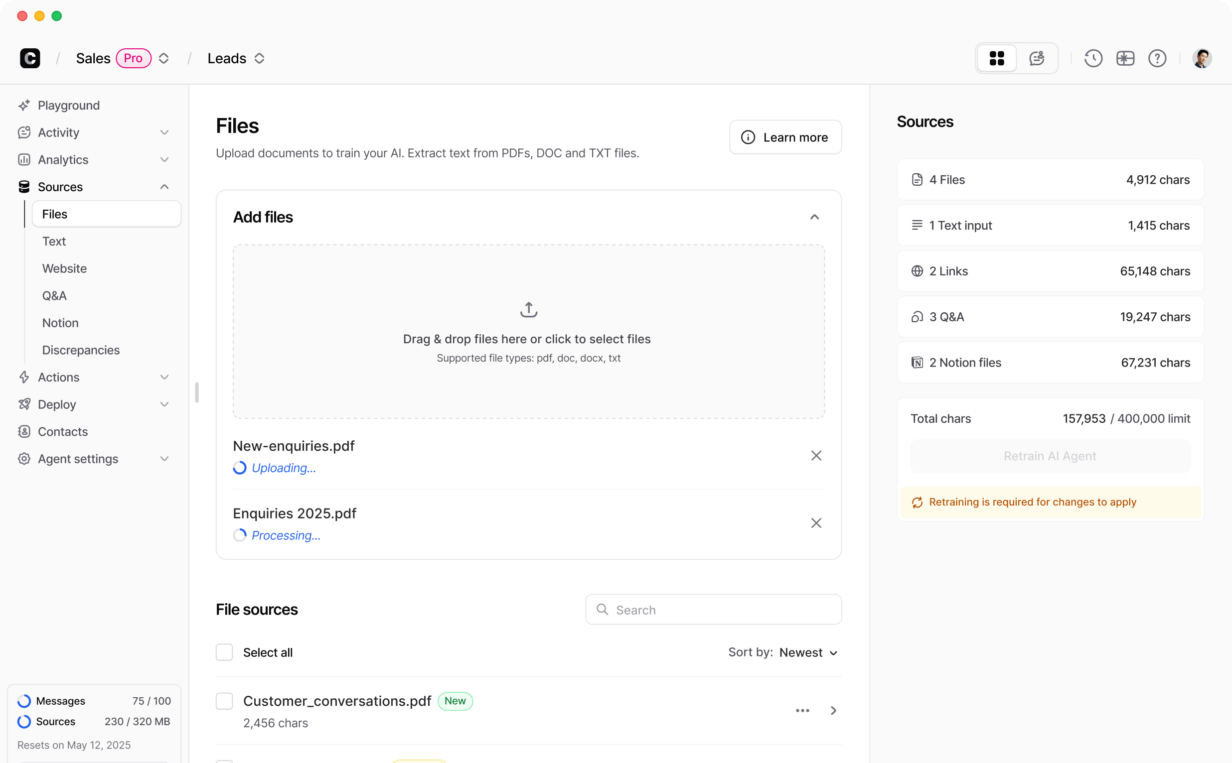The height and width of the screenshot is (763, 1232).
Task: Select the Analytics icon in the sidebar
Action: click(24, 159)
